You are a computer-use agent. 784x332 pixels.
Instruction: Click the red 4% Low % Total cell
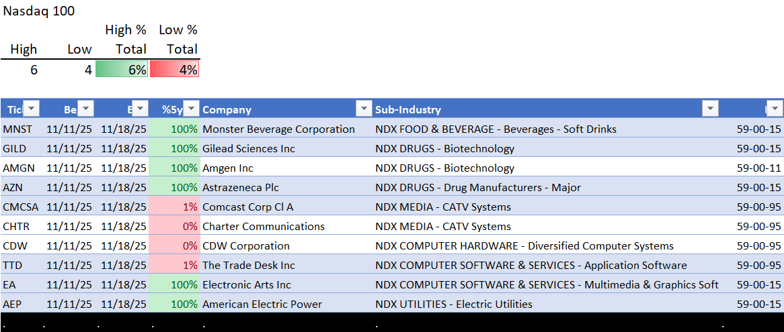(174, 69)
